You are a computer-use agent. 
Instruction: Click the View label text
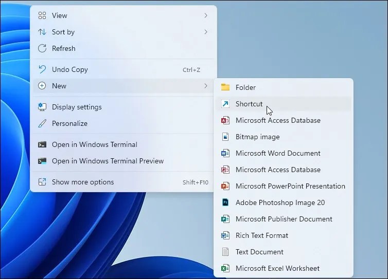point(59,15)
